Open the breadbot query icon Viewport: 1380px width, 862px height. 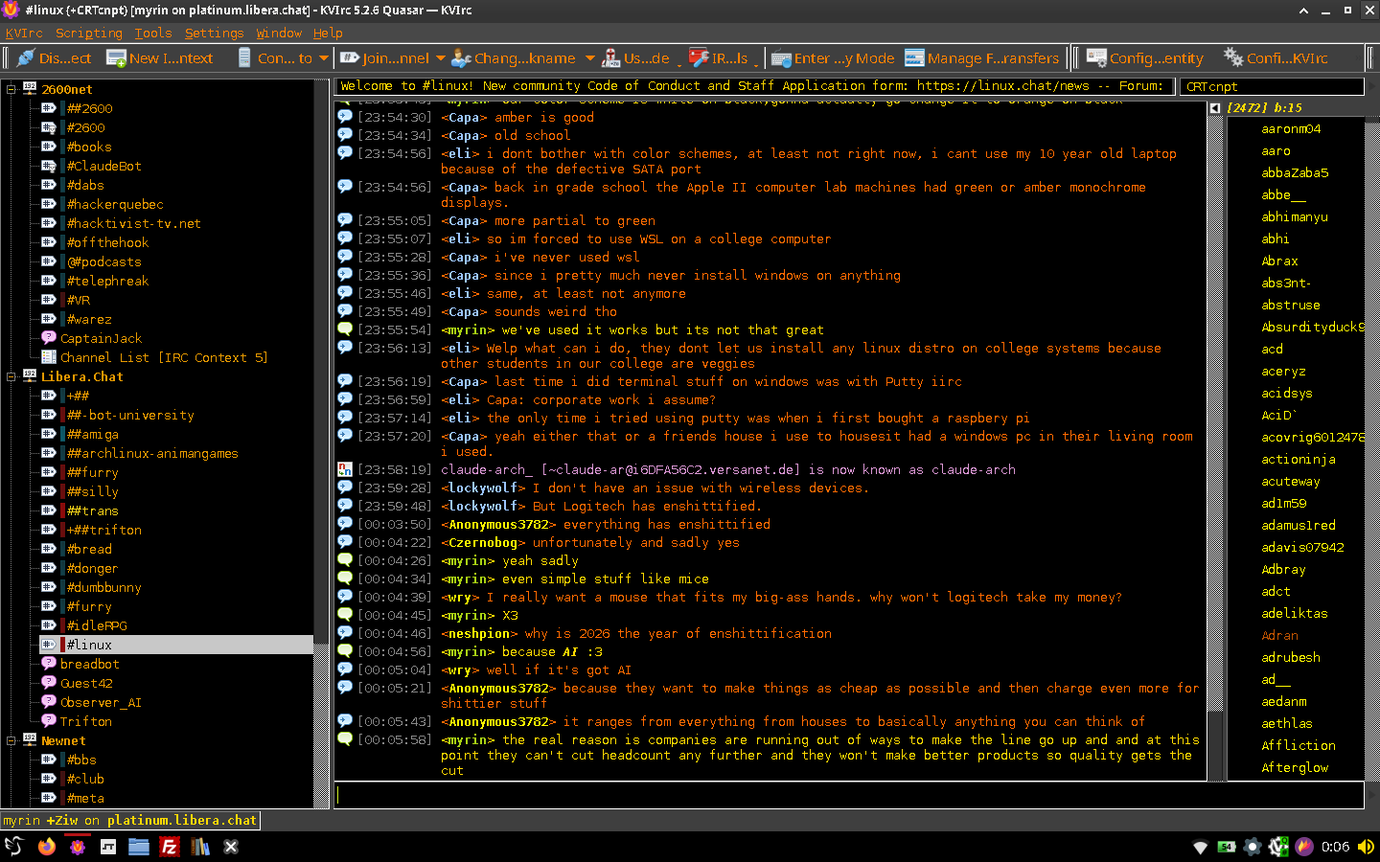coord(49,664)
